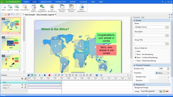Toggle visibility of Question_42 track

point(22,85)
